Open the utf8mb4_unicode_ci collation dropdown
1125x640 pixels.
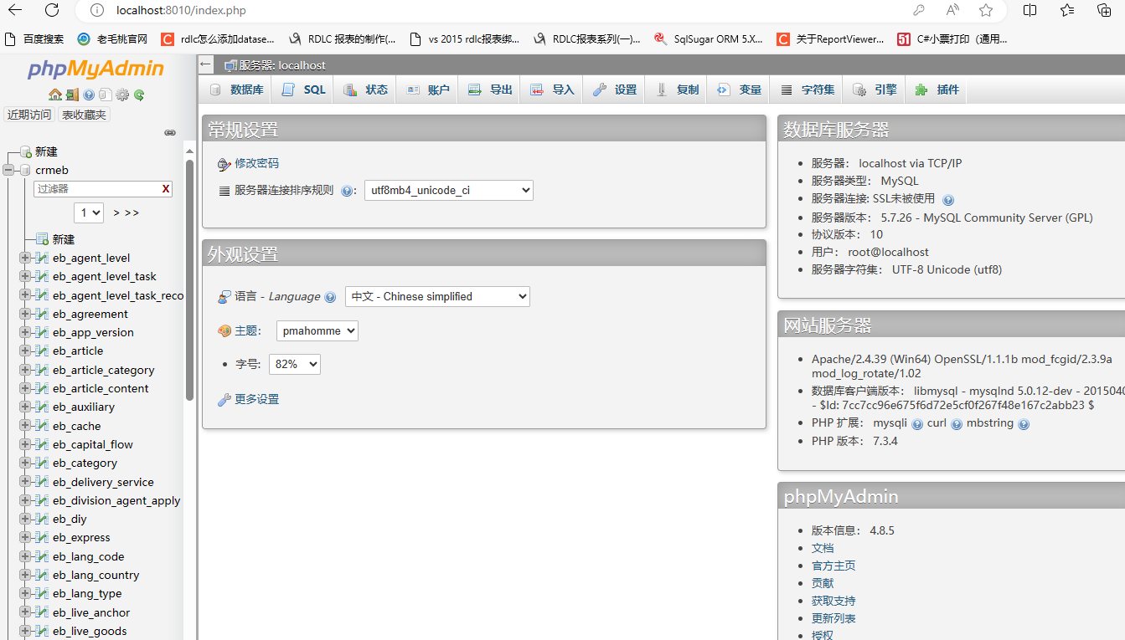coord(449,190)
